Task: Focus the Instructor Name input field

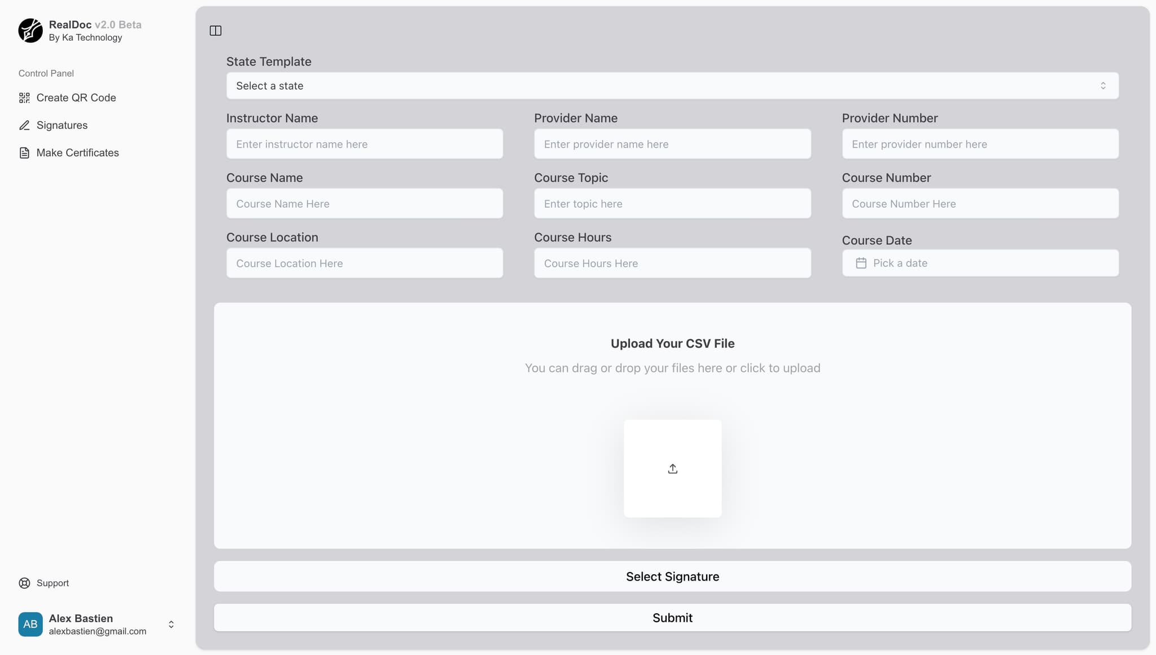Action: point(364,144)
